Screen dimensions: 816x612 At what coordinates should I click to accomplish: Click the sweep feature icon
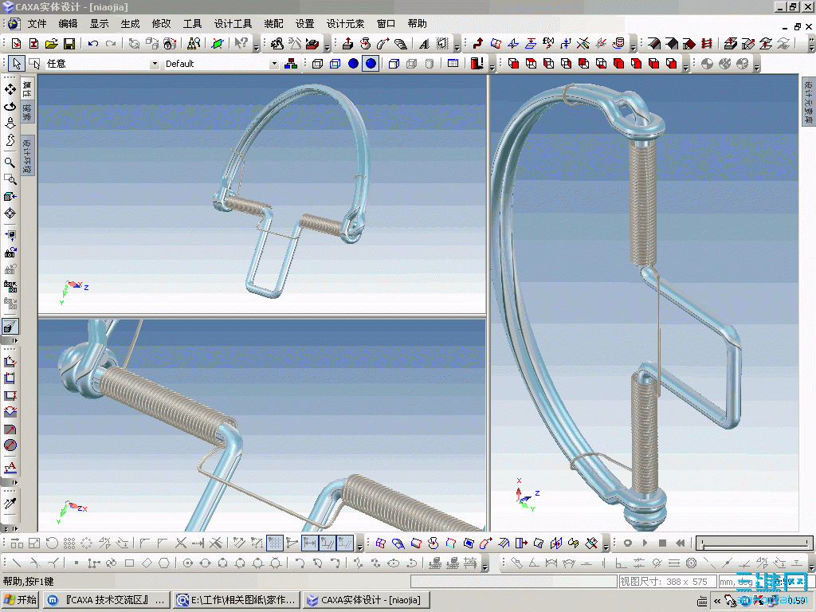pyautogui.click(x=383, y=44)
